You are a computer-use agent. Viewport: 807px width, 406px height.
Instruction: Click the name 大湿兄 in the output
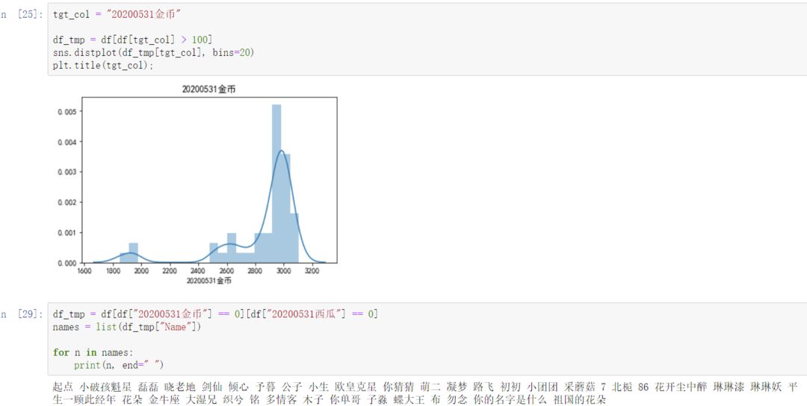pyautogui.click(x=202, y=399)
